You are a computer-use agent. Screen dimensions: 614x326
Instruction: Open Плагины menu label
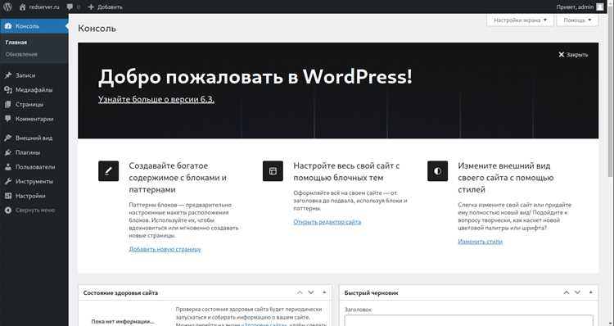click(x=28, y=152)
